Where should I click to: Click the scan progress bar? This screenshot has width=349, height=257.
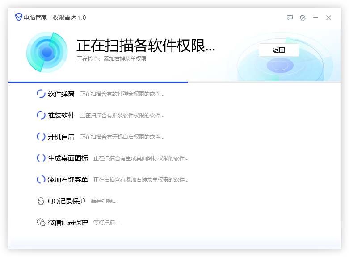[174, 82]
